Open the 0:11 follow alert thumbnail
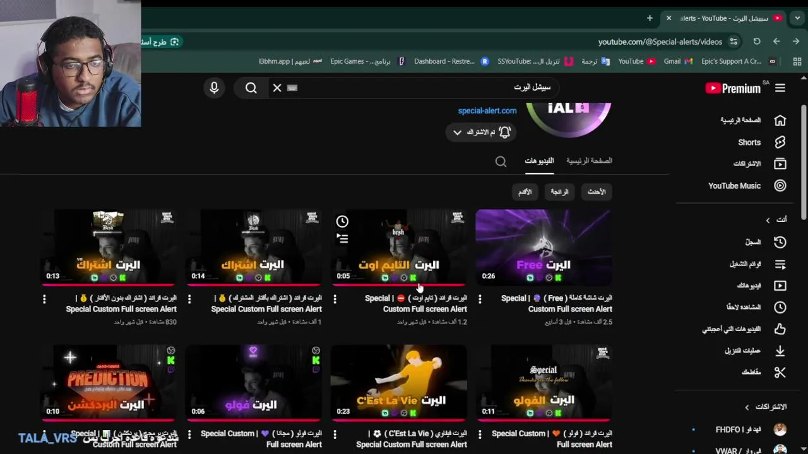The image size is (808, 454). tap(544, 383)
